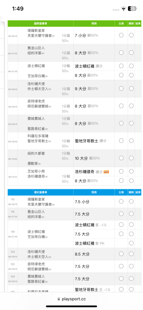Mark 刪除 for 聖地牙哥教士 讓分 international pick
This screenshot has height=310, width=143.
pos(131,140)
